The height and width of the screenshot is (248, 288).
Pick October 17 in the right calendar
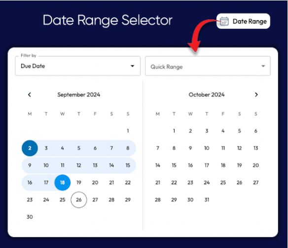[x=207, y=165]
